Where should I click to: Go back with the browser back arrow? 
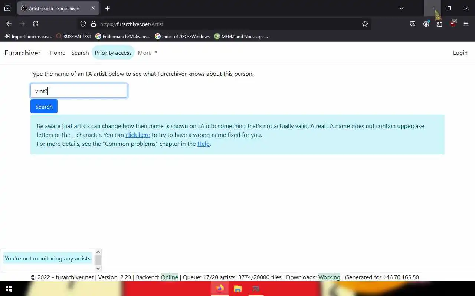[x=9, y=24]
